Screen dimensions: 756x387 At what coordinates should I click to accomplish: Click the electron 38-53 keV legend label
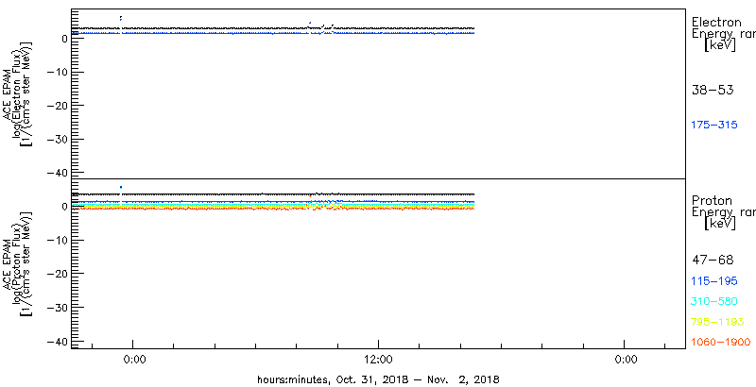coord(713,90)
